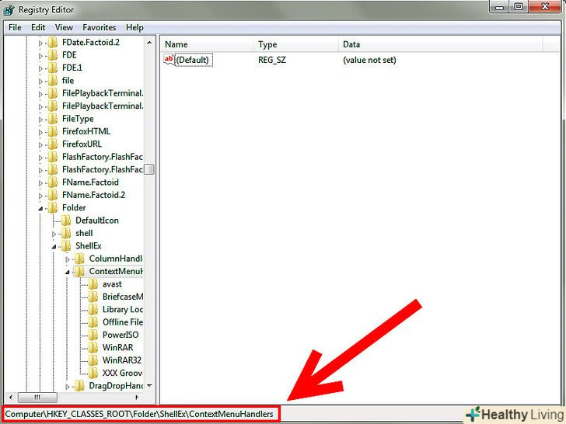
Task: Click the (value not set) data cell
Action: [x=369, y=60]
